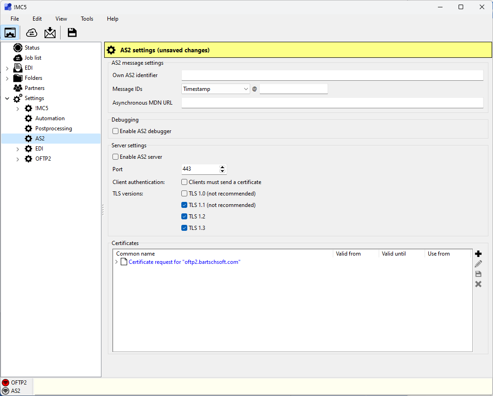Open the File menu
The width and height of the screenshot is (493, 396).
[x=15, y=18]
